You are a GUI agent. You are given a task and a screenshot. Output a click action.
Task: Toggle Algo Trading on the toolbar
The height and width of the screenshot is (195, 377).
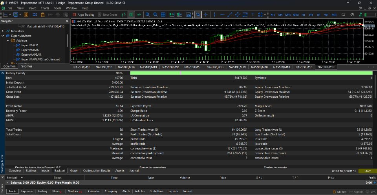(83, 15)
